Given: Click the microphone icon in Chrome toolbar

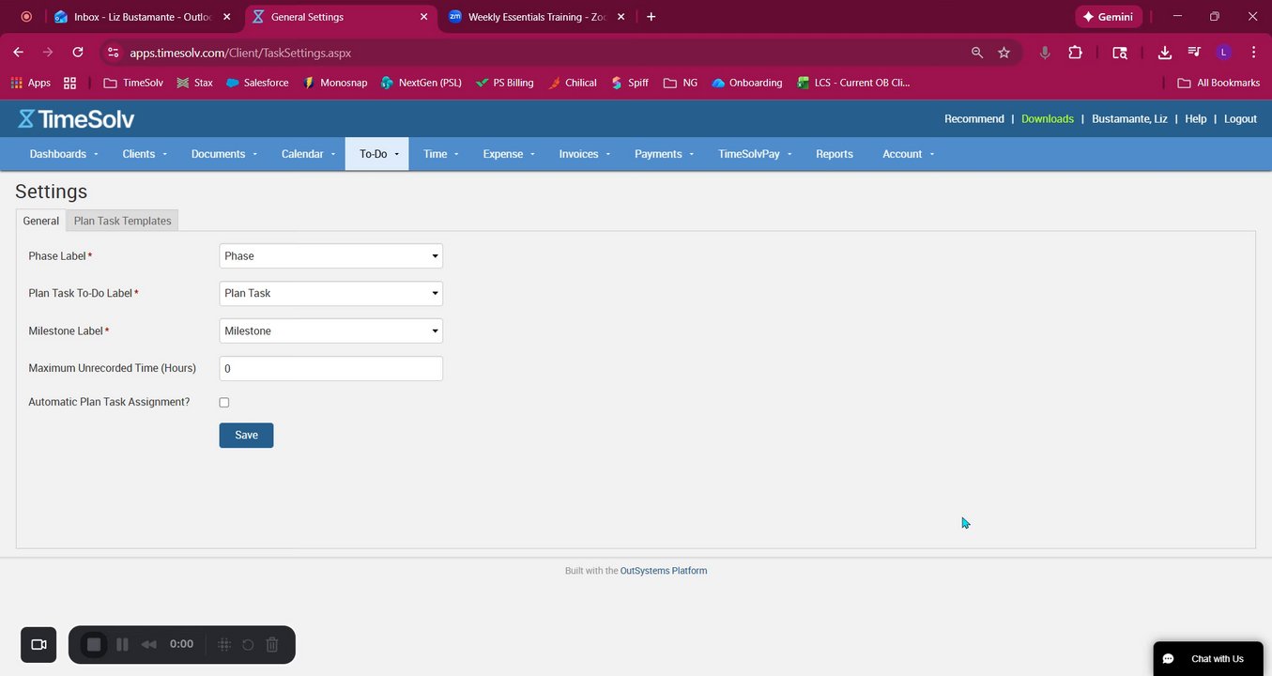Looking at the screenshot, I should coord(1045,53).
